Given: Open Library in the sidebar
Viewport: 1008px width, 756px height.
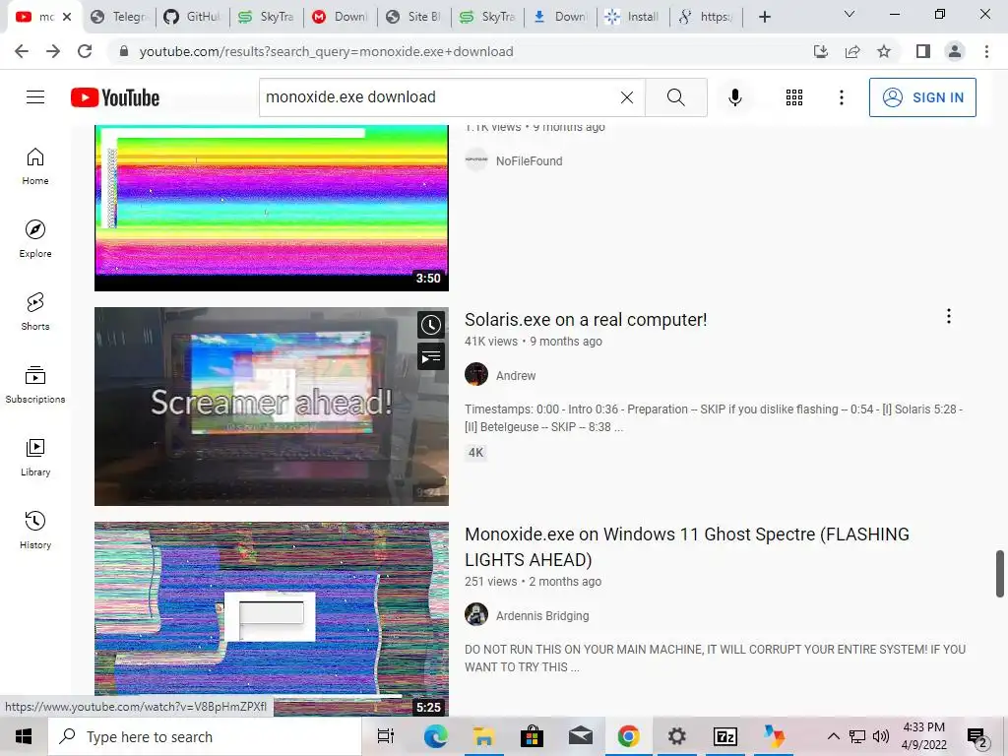Looking at the screenshot, I should click(x=35, y=457).
